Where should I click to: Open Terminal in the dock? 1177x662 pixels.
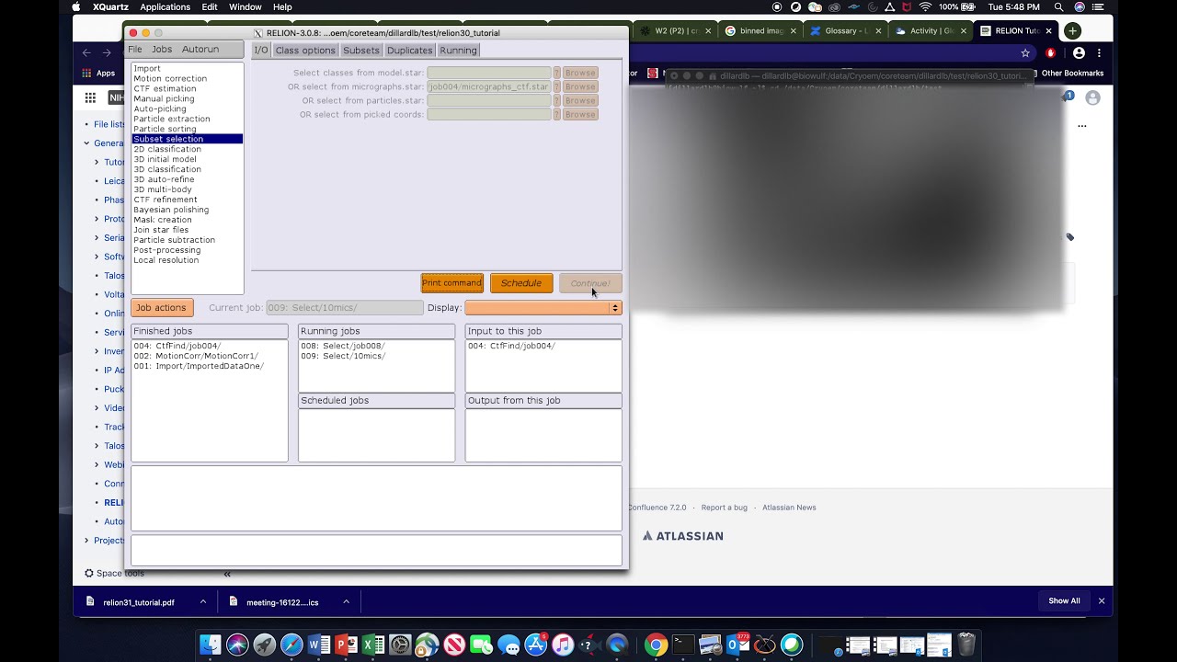683,645
